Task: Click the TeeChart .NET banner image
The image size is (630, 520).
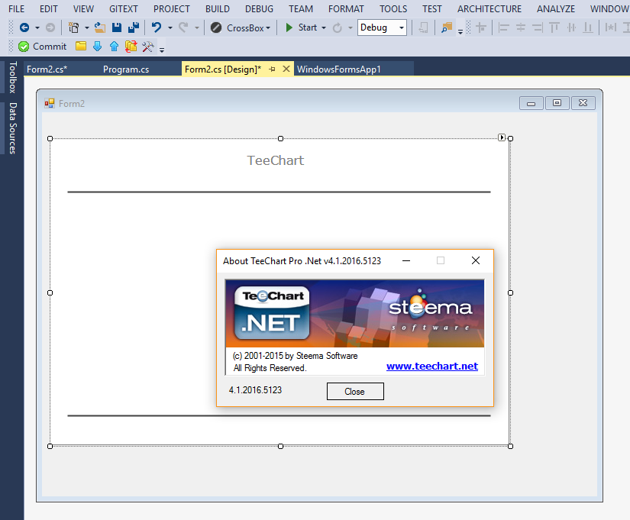Action: pyautogui.click(x=355, y=313)
